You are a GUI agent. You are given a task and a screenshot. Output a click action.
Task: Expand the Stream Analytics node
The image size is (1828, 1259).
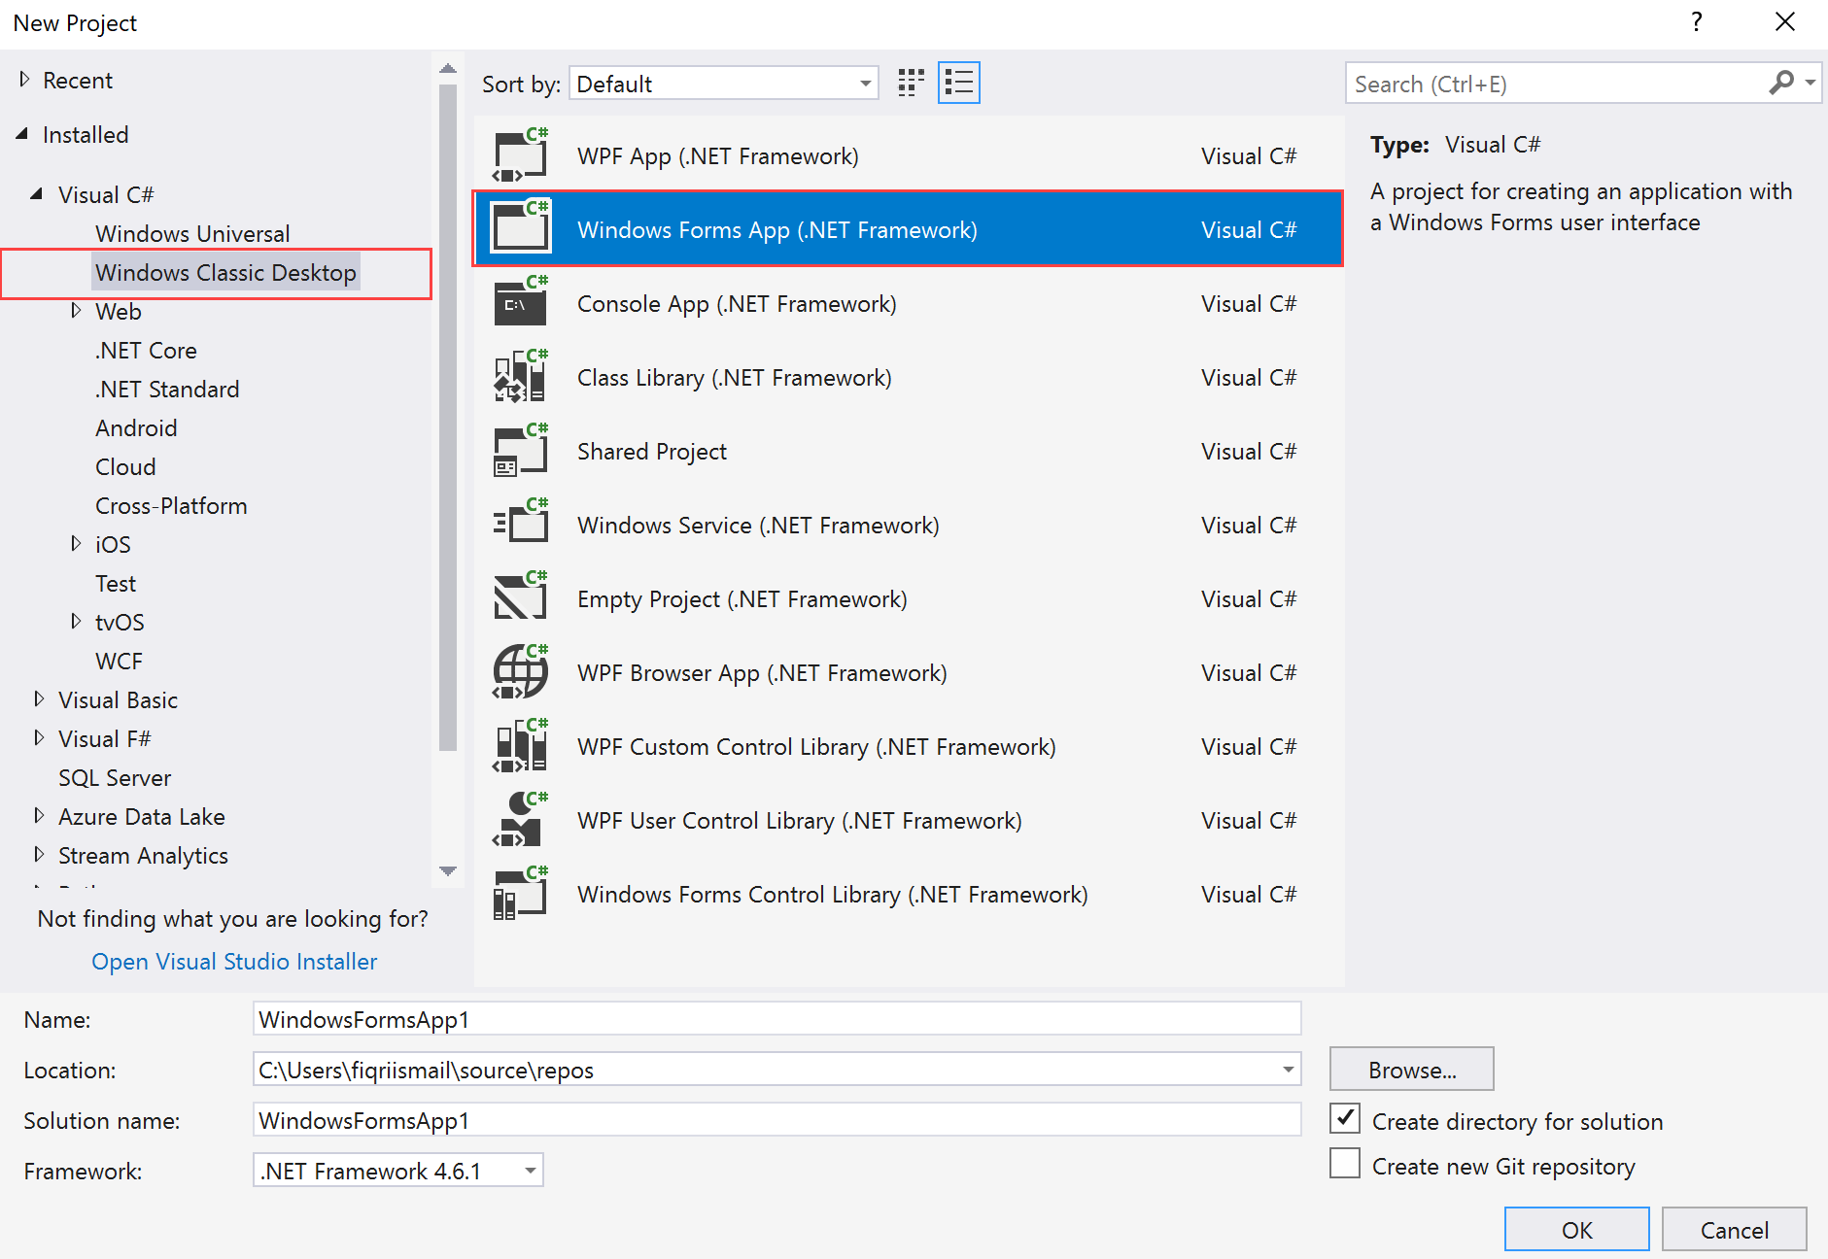pyautogui.click(x=39, y=855)
